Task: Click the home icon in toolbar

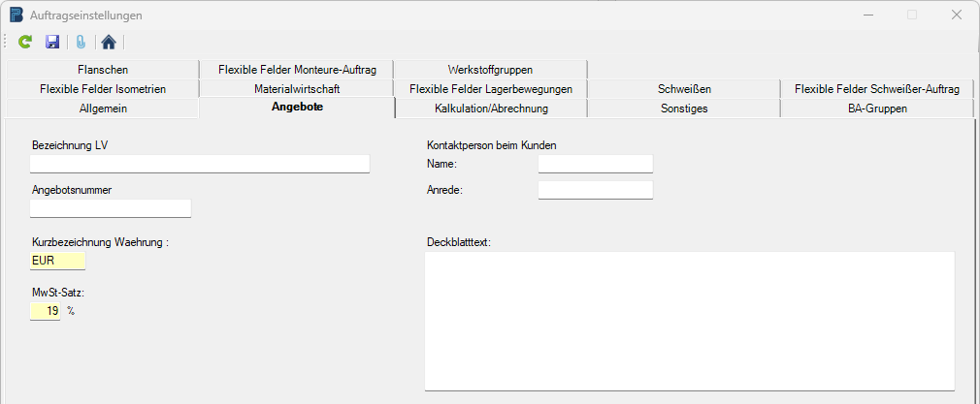Action: pos(109,42)
